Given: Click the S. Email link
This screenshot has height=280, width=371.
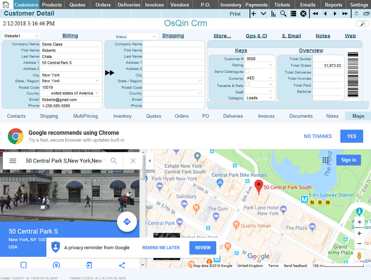Looking at the screenshot, I should click(x=291, y=36).
